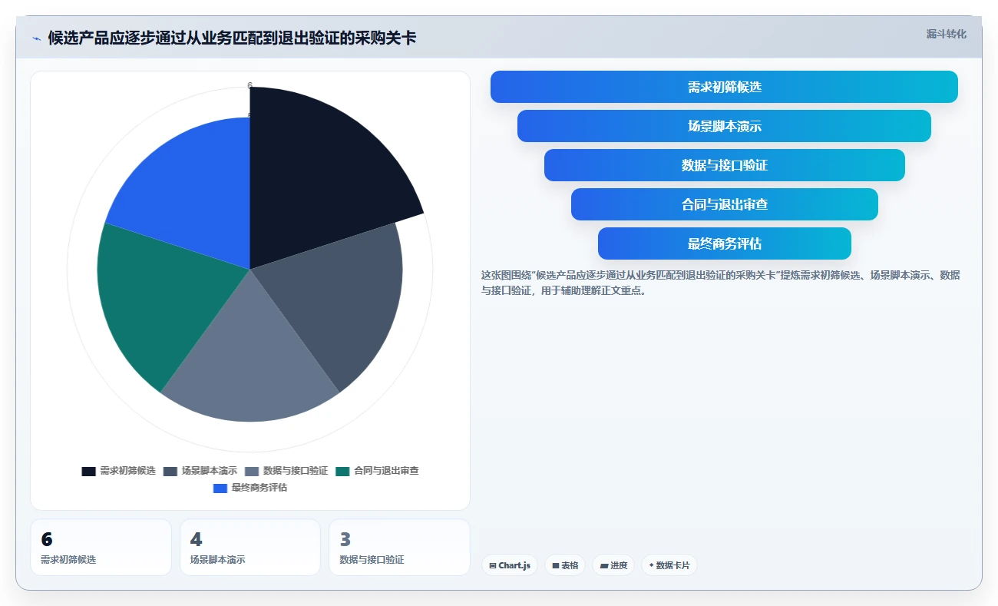Toggle 最终商务评估 legend color swatch

(220, 488)
